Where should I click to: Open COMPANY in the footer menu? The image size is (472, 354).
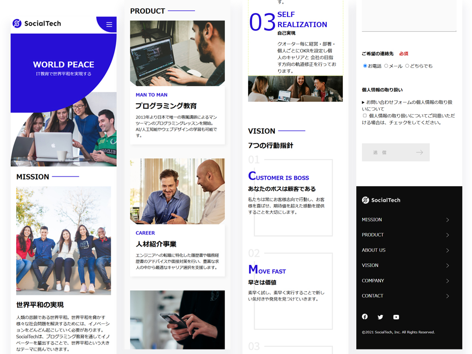coord(372,281)
